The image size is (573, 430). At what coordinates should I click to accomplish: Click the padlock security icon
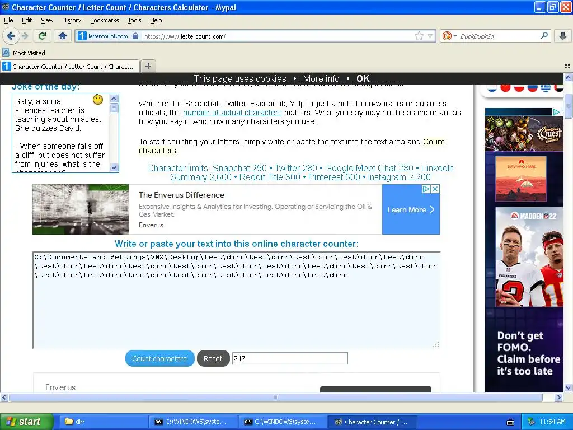pyautogui.click(x=135, y=36)
